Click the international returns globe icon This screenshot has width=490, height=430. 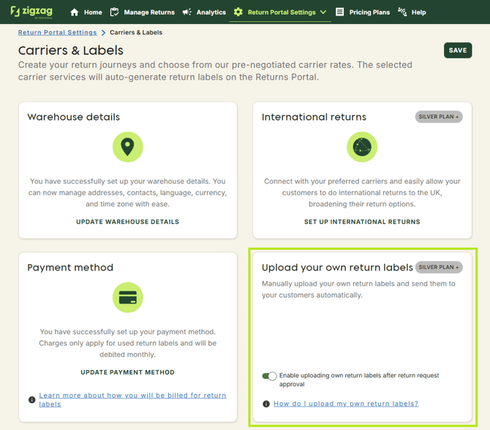(x=362, y=147)
